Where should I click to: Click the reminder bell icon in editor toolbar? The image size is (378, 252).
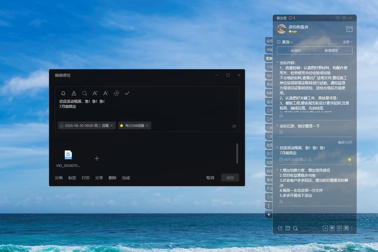[x=63, y=93]
